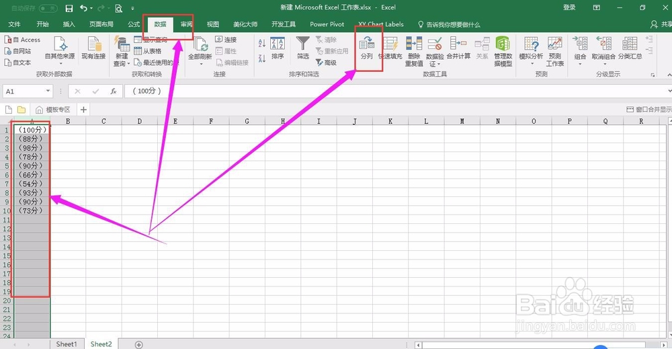Viewport: 672px width, 349px height.
Task: Click the Share (共享) button
Action: pyautogui.click(x=661, y=24)
